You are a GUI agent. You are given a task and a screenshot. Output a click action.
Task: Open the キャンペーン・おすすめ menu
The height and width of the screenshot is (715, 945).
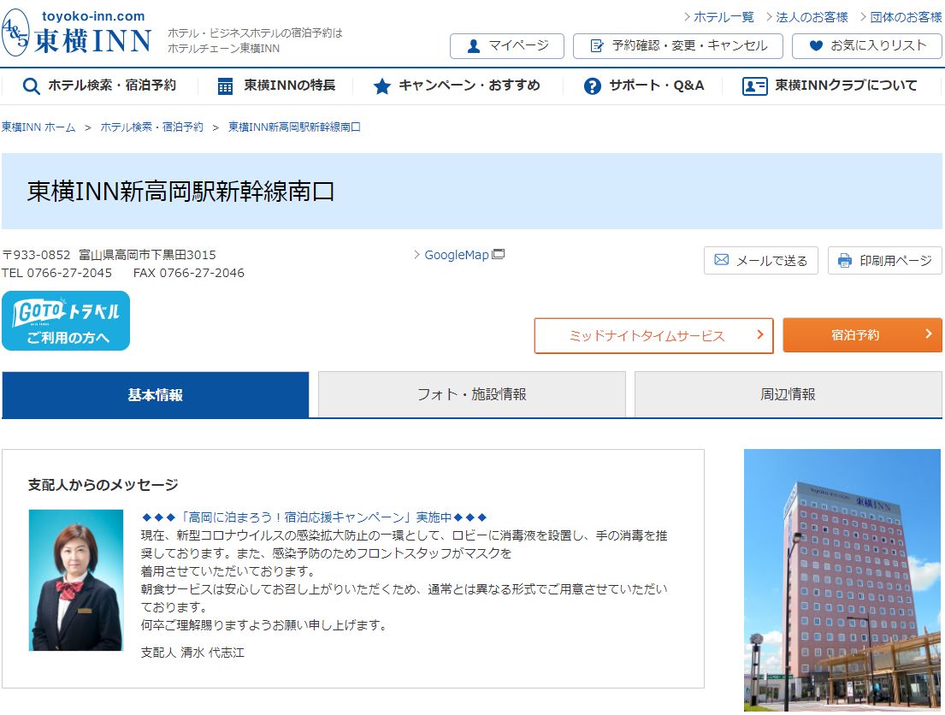coord(456,86)
